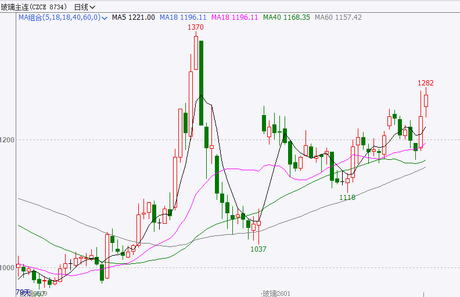Click the 1282 recent high label

[425, 83]
